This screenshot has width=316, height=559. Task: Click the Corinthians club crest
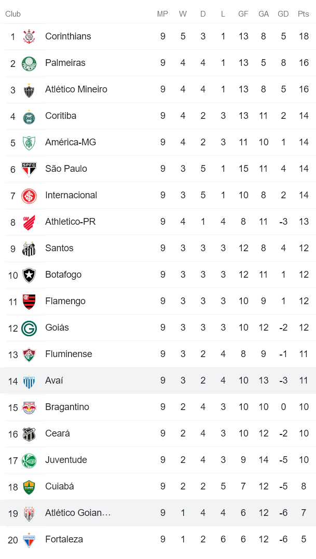pos(30,36)
